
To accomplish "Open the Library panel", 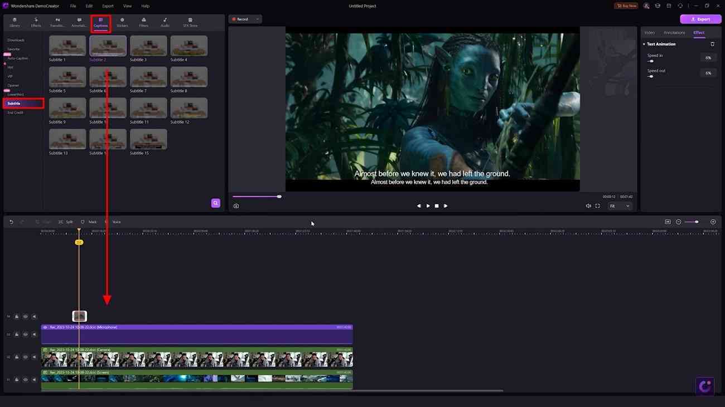I will pyautogui.click(x=14, y=22).
